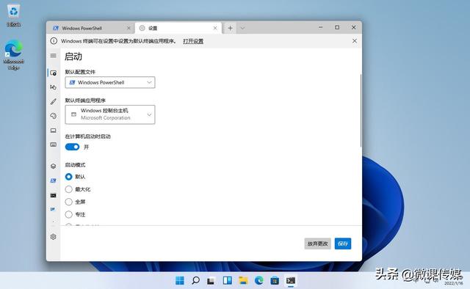Open the Interaction settings sidebar icon
470x289 pixels.
click(x=54, y=87)
